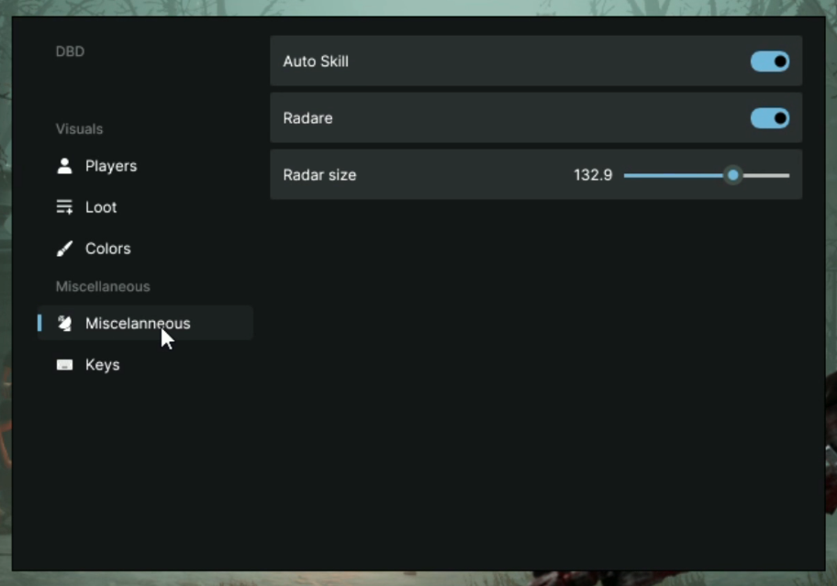Click the Radar size label text
Viewport: 837px width, 586px height.
(x=319, y=175)
